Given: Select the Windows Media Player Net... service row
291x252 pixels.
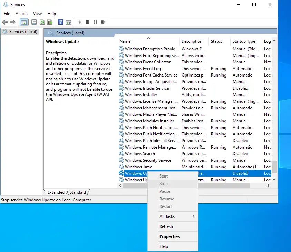Looking at the screenshot, I should [x=195, y=114].
